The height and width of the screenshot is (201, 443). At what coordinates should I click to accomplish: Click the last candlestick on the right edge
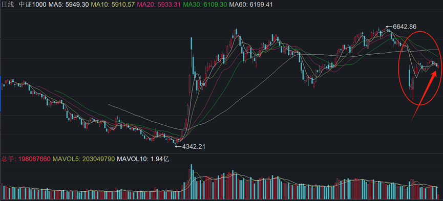point(438,66)
